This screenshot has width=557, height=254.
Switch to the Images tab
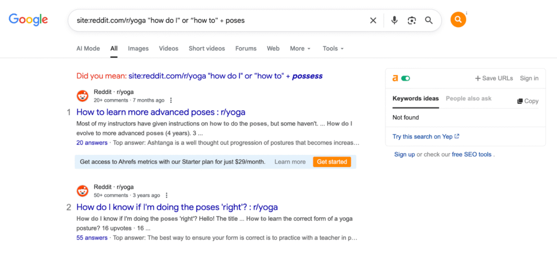point(138,48)
